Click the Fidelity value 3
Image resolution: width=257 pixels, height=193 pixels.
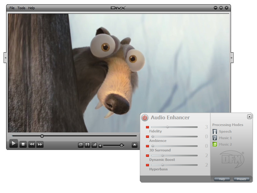[x=206, y=127]
